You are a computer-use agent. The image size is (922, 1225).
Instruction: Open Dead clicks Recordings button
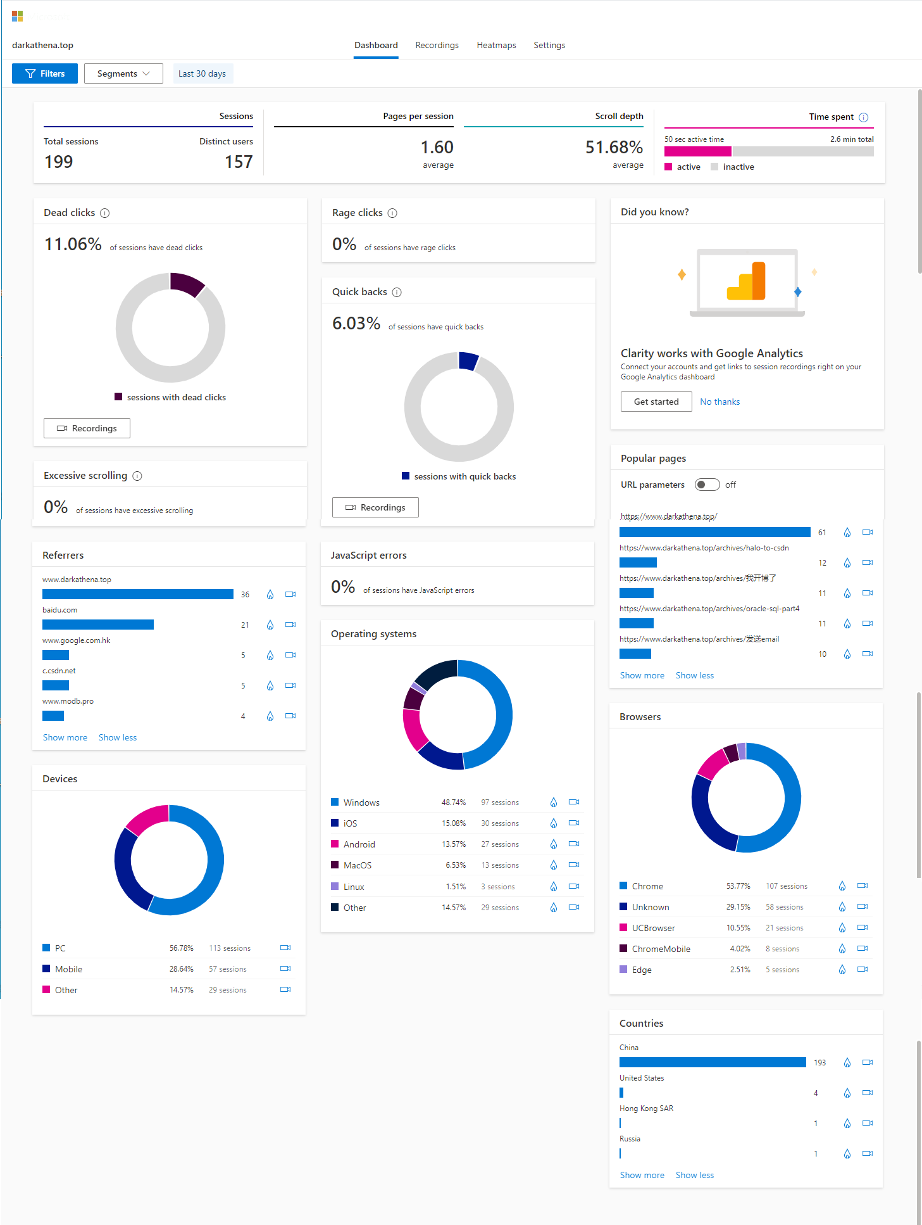coord(87,428)
